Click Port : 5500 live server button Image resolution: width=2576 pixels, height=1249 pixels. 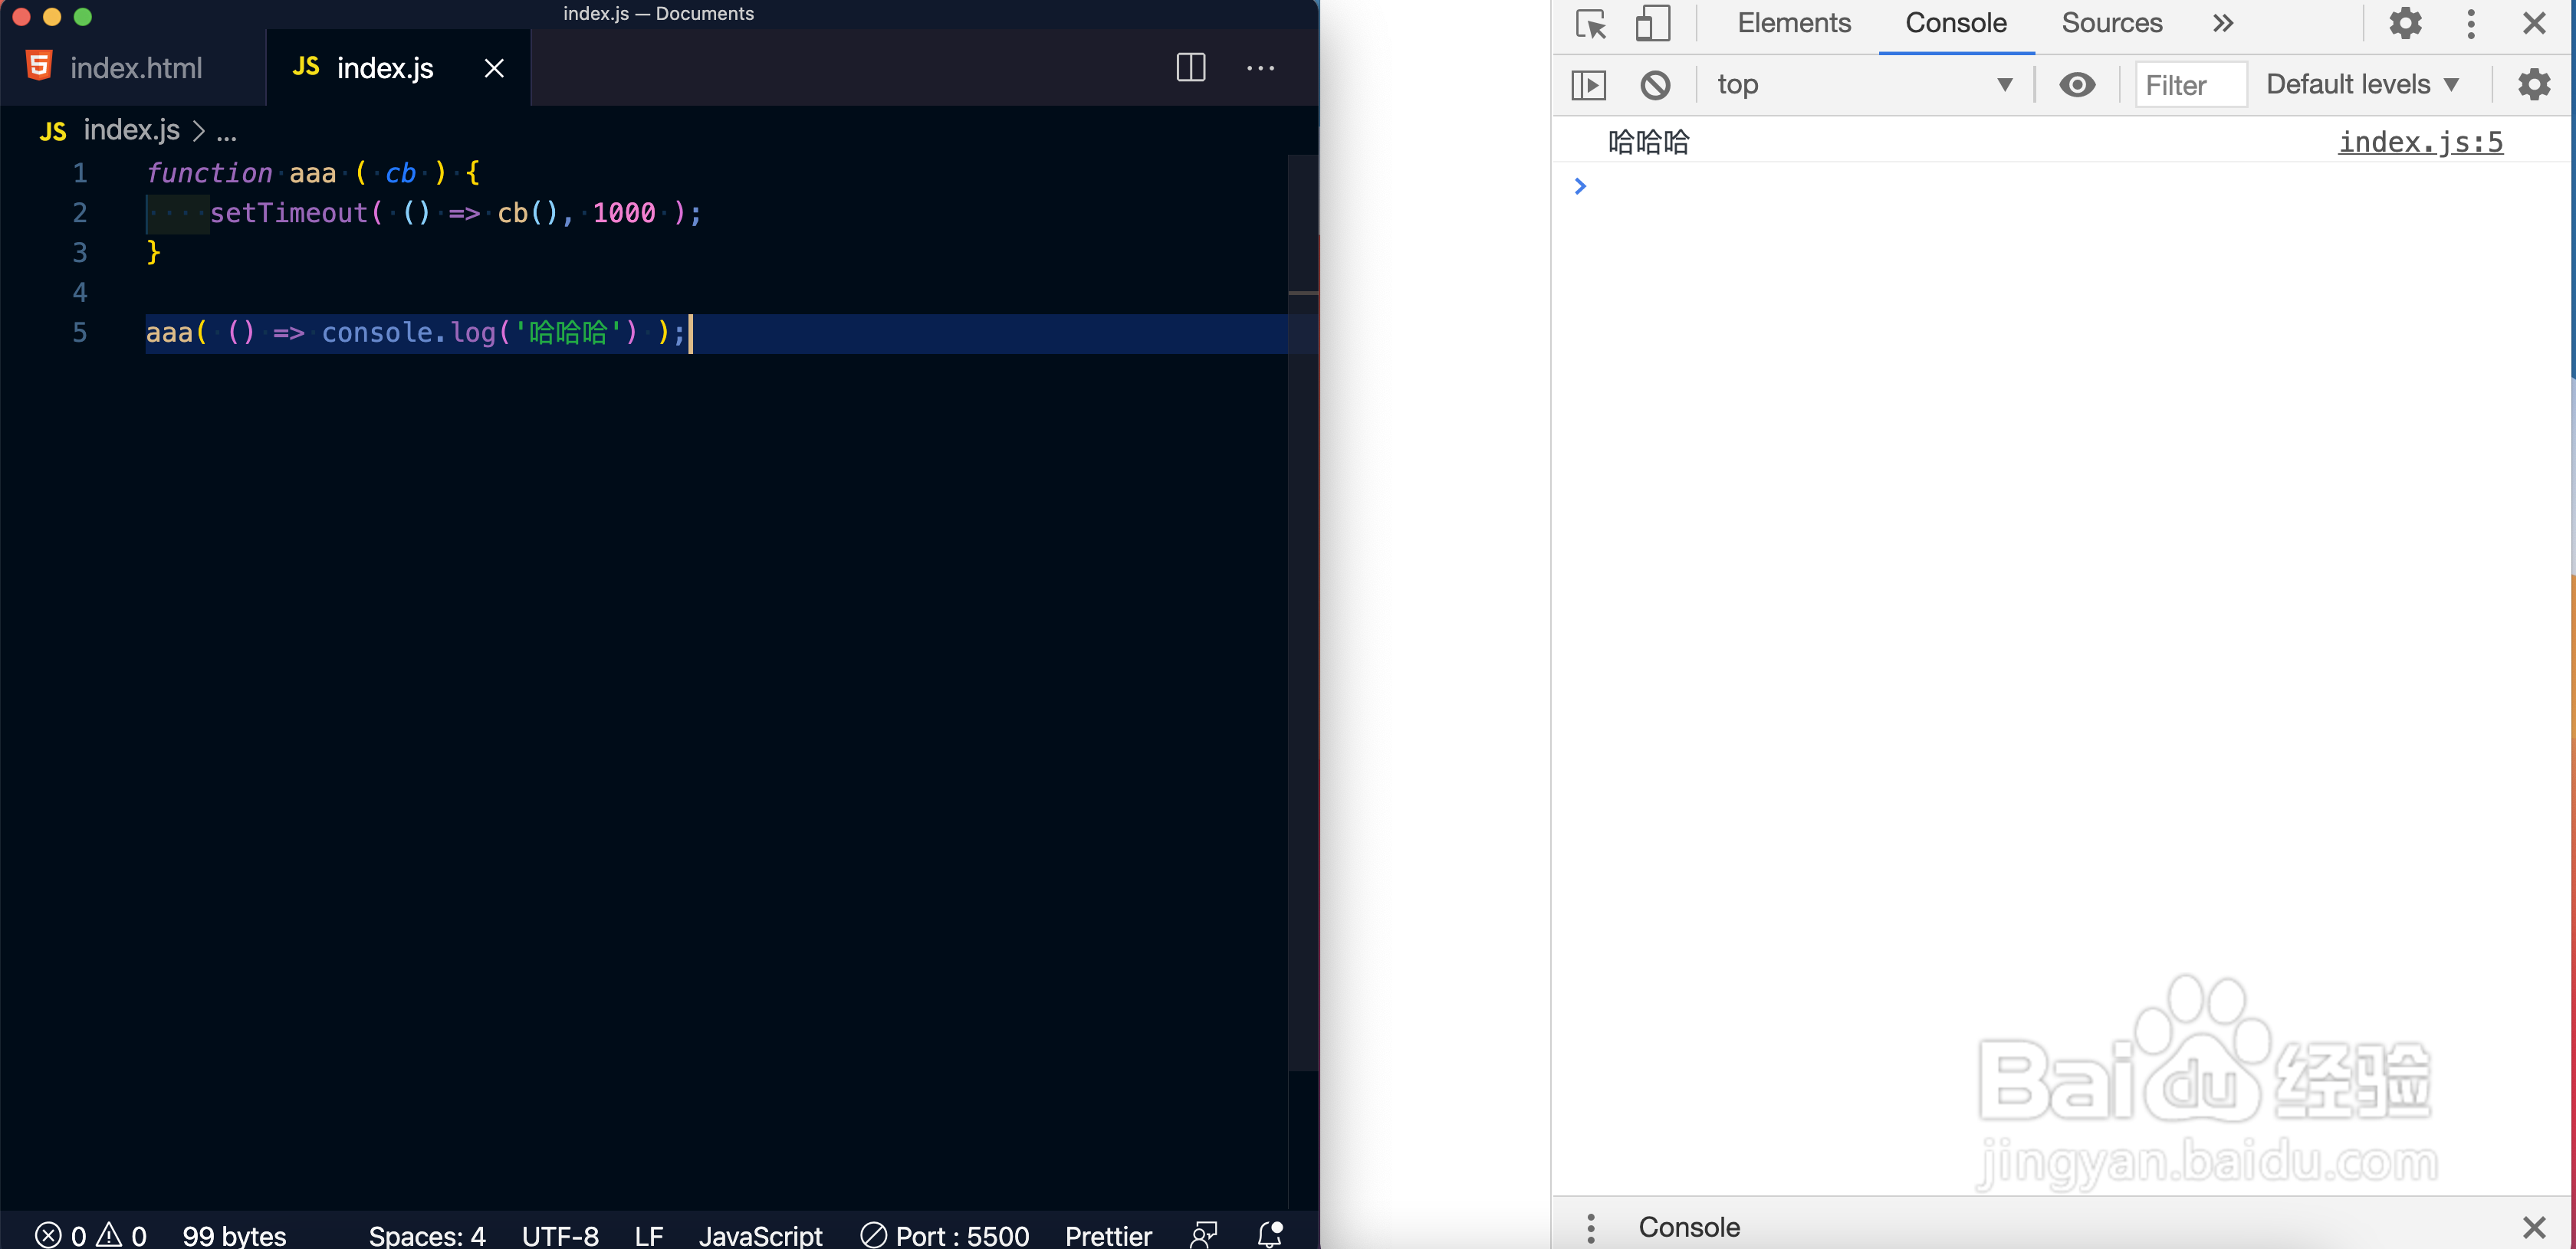click(x=945, y=1235)
